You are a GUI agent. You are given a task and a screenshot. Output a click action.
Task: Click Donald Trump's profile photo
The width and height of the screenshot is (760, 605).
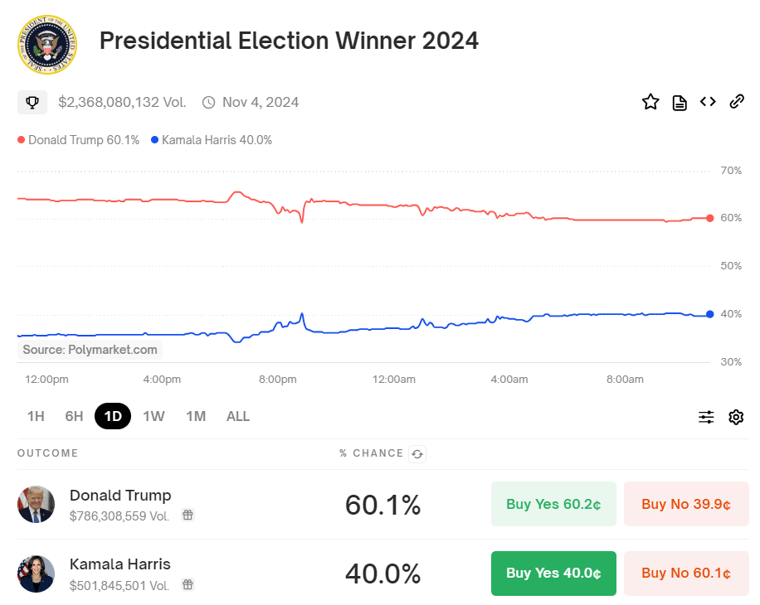coord(36,504)
